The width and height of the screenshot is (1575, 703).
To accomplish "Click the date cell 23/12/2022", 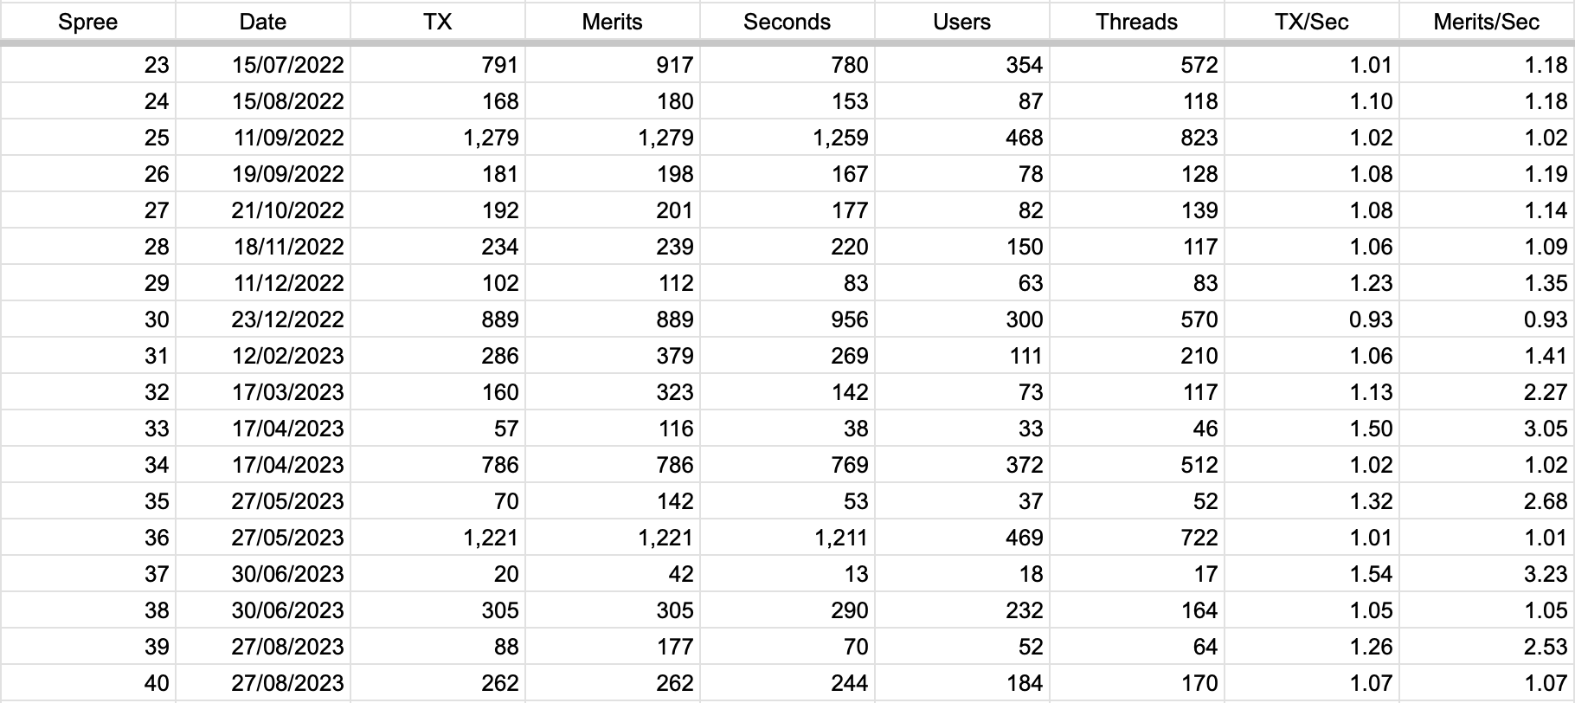I will click(x=263, y=319).
